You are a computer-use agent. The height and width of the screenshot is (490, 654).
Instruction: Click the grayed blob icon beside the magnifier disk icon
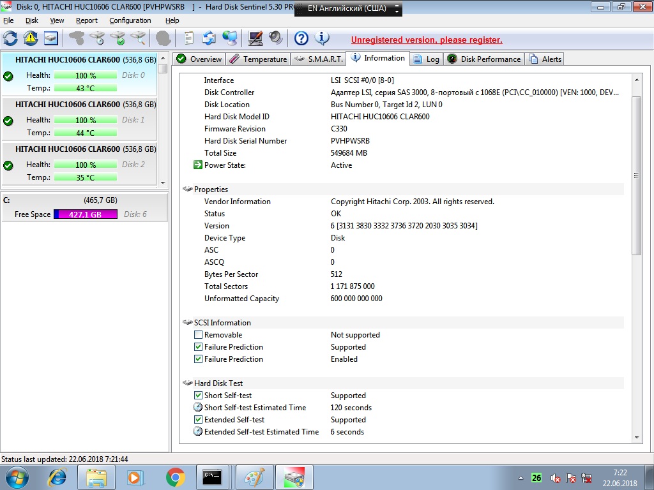click(163, 38)
